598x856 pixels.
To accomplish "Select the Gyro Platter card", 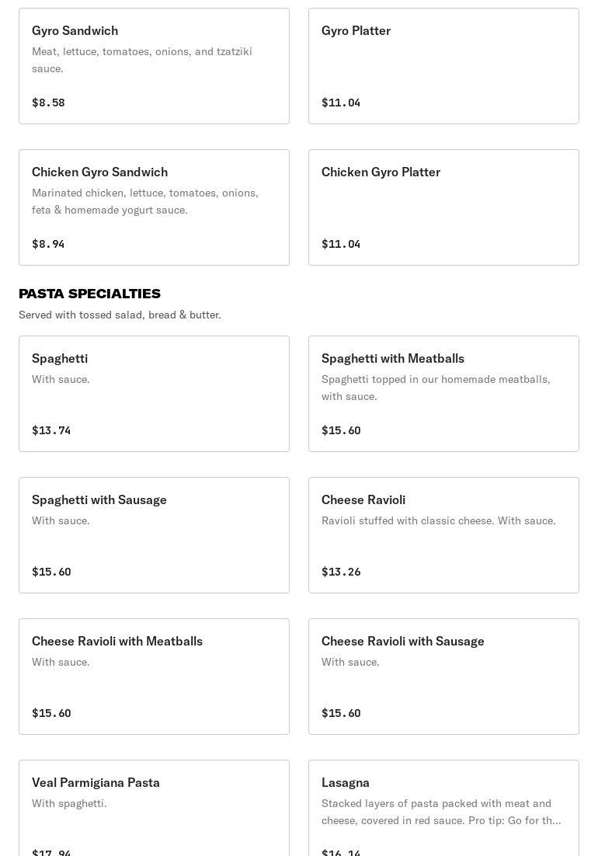I will [x=443, y=66].
